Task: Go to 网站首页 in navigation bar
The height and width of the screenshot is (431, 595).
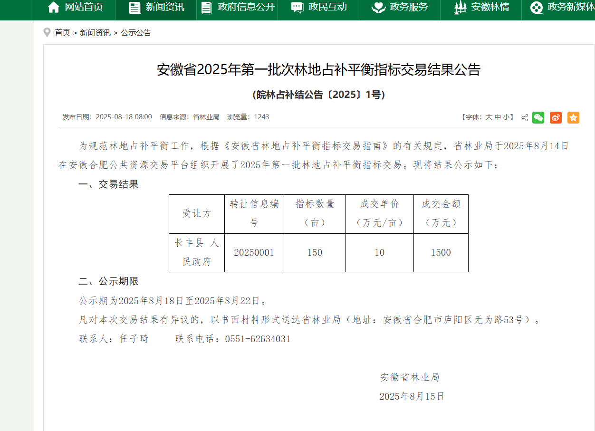Action: [84, 7]
